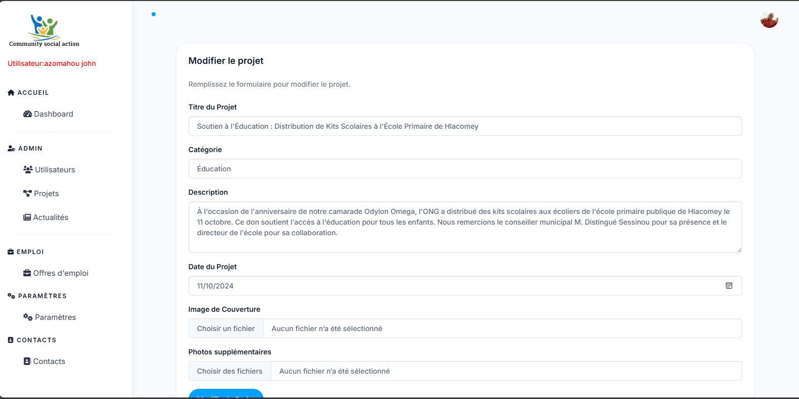The width and height of the screenshot is (799, 399).
Task: Click the Offres d'emploi briefcase icon
Action: point(27,273)
